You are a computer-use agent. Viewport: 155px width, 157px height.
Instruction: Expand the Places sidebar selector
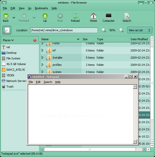click(x=8, y=40)
